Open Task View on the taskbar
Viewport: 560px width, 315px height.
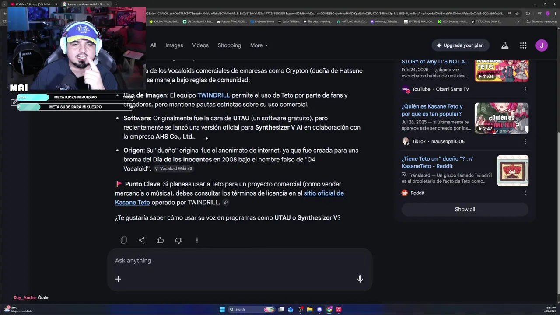(x=281, y=309)
